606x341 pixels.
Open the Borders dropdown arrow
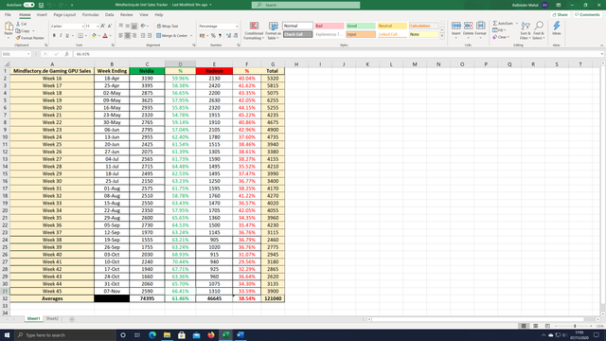coord(85,36)
